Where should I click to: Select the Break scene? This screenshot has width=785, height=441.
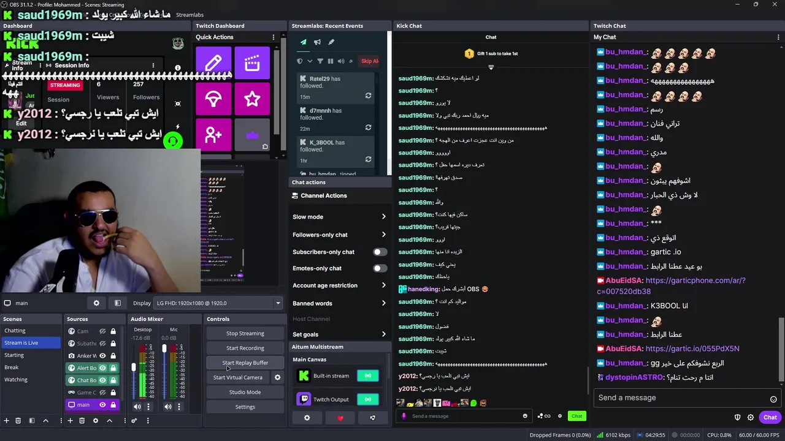pyautogui.click(x=31, y=367)
